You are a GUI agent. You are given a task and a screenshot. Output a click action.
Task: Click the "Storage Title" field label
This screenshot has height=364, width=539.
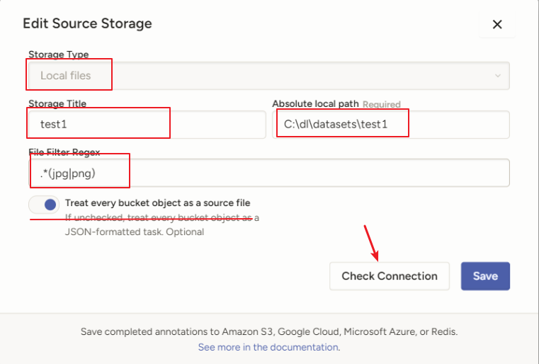(x=57, y=103)
